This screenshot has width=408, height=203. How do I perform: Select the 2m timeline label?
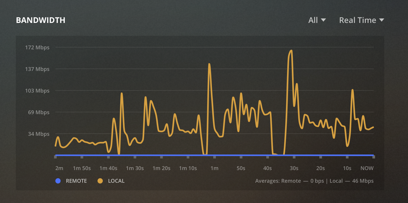pyautogui.click(x=59, y=168)
